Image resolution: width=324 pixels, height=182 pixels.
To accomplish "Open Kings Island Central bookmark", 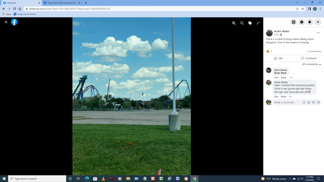I will [25, 14].
